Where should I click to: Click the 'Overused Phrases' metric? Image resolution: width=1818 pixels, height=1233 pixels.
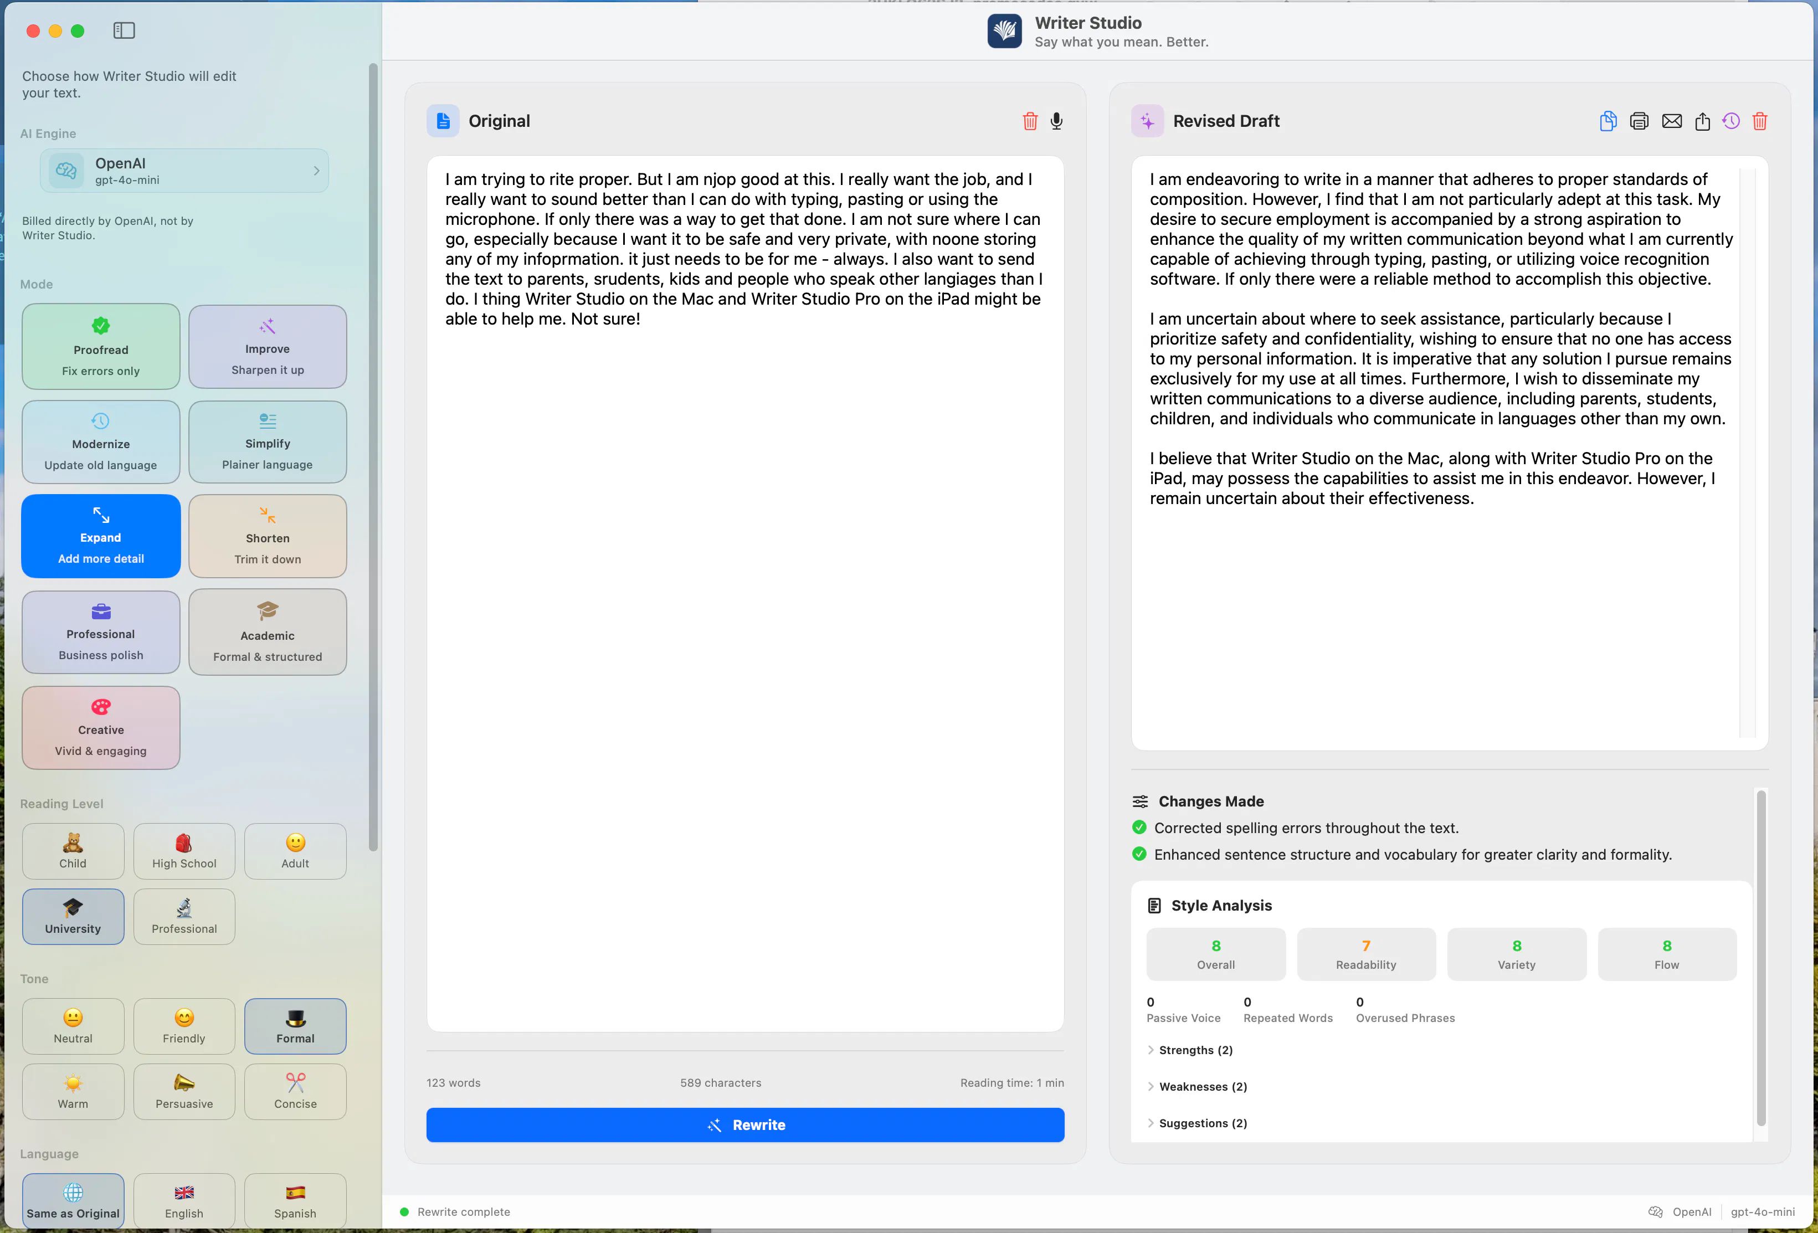1405,1010
